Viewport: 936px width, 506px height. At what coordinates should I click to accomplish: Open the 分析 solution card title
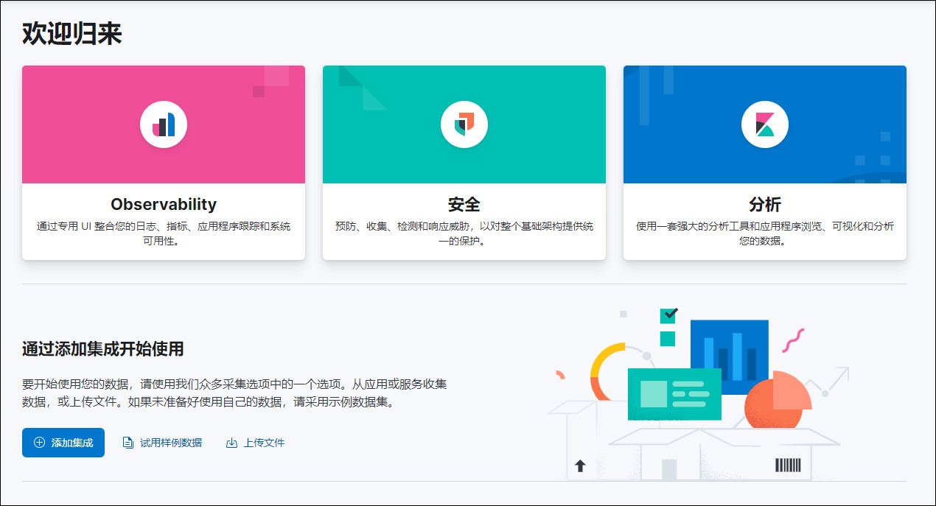[x=765, y=204]
